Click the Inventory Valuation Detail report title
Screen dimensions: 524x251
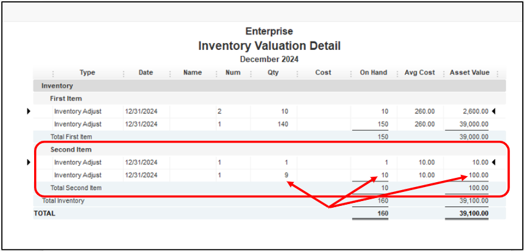[269, 46]
